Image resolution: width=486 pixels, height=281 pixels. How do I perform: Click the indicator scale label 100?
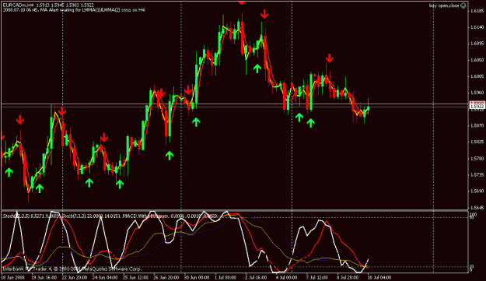(474, 215)
